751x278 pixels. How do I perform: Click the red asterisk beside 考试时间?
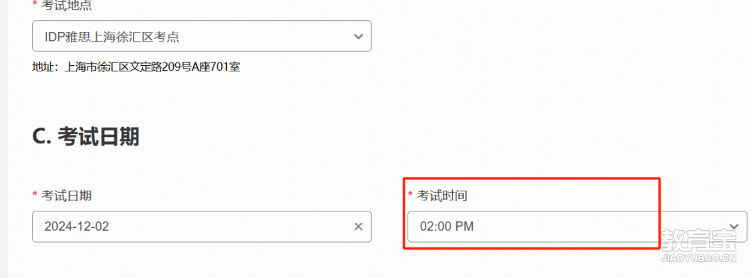[x=410, y=193]
